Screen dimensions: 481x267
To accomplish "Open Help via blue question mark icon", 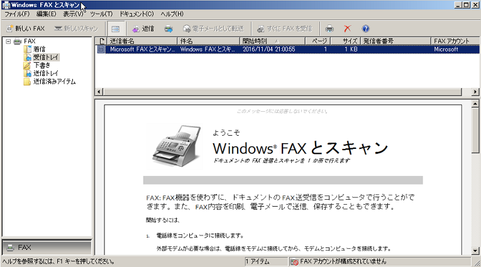I will click(365, 29).
